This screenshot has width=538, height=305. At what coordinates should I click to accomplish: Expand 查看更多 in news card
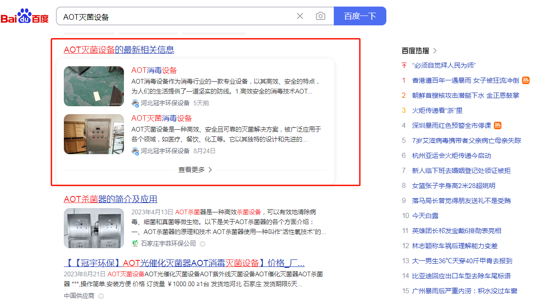click(195, 170)
